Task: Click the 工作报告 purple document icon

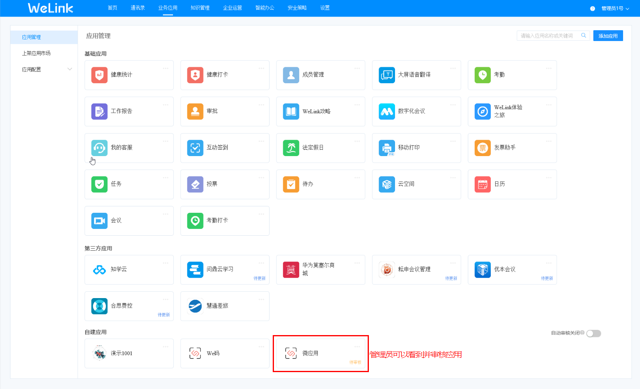Action: coord(99,111)
